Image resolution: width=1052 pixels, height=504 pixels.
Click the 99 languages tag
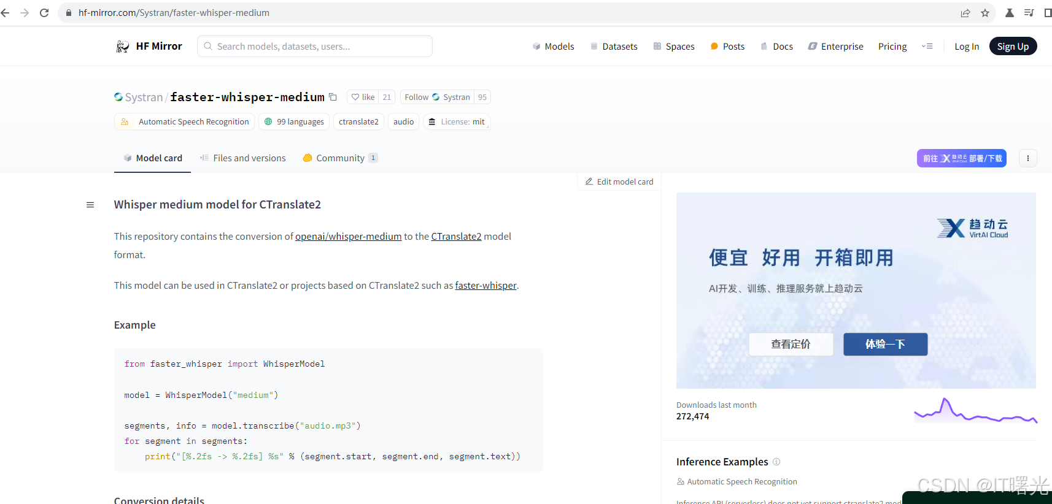coord(294,122)
